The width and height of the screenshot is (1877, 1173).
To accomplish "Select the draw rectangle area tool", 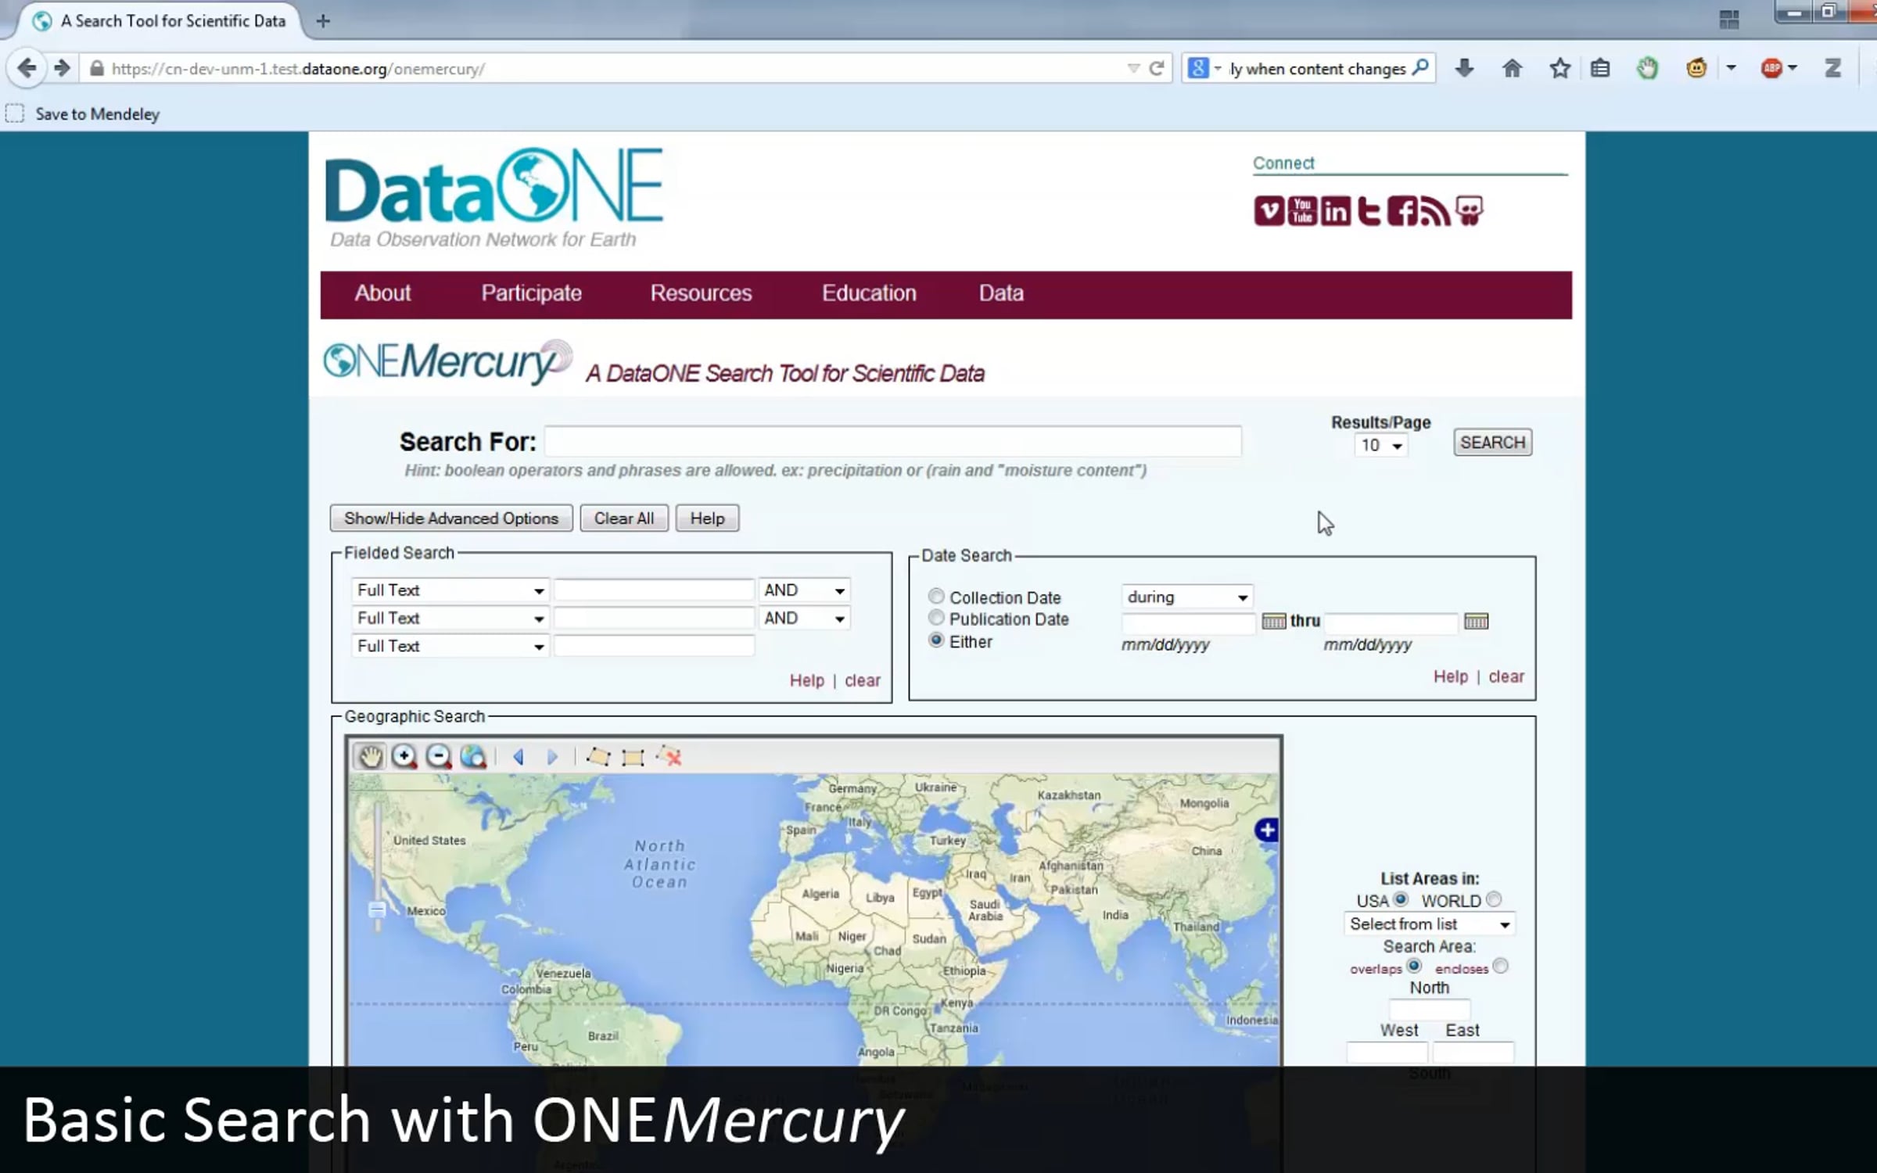I will [x=632, y=757].
